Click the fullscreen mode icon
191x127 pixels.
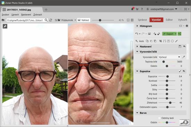pyautogui.click(x=185, y=9)
